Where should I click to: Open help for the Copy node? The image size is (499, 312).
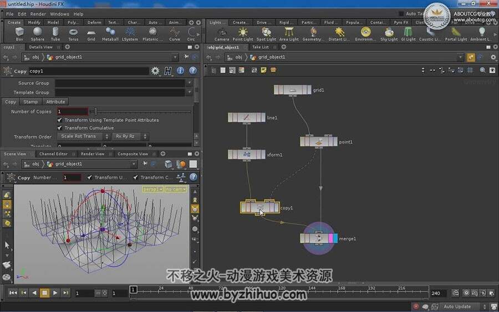pos(192,70)
